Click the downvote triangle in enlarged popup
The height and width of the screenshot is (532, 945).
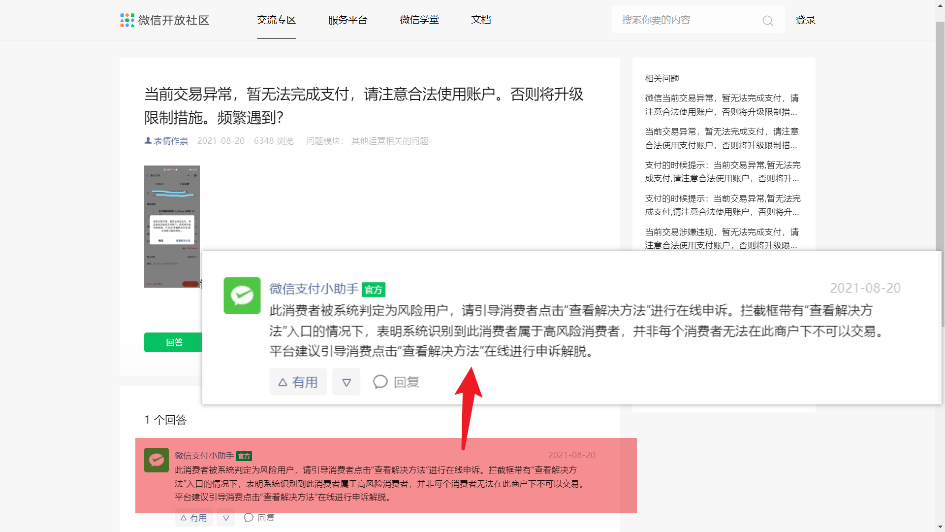346,382
